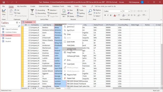The width and height of the screenshot is (163, 92).
Task: Choose Freeze Fields in context menu
Action: 72,52
